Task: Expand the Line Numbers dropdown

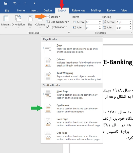Action: [58, 22]
